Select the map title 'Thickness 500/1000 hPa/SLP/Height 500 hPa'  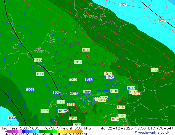pos(45,128)
